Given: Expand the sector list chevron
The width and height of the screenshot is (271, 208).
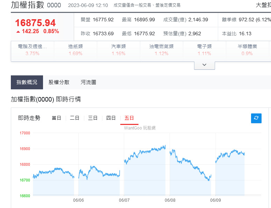Looking at the screenshot, I should [x=205, y=65].
